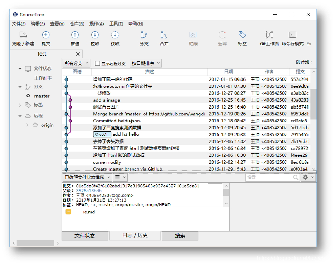Click the Fetch (获取) toolbar icon

tap(115, 35)
